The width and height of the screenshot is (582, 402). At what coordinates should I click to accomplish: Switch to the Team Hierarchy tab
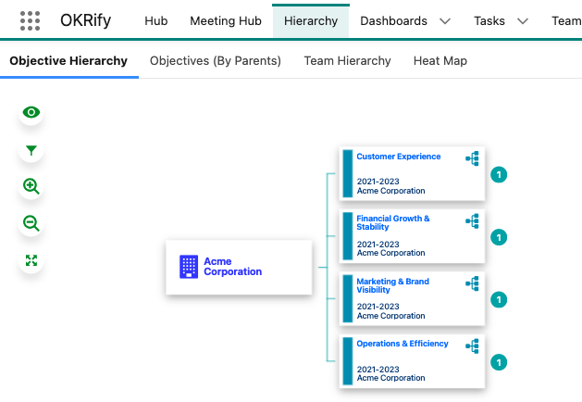(347, 60)
